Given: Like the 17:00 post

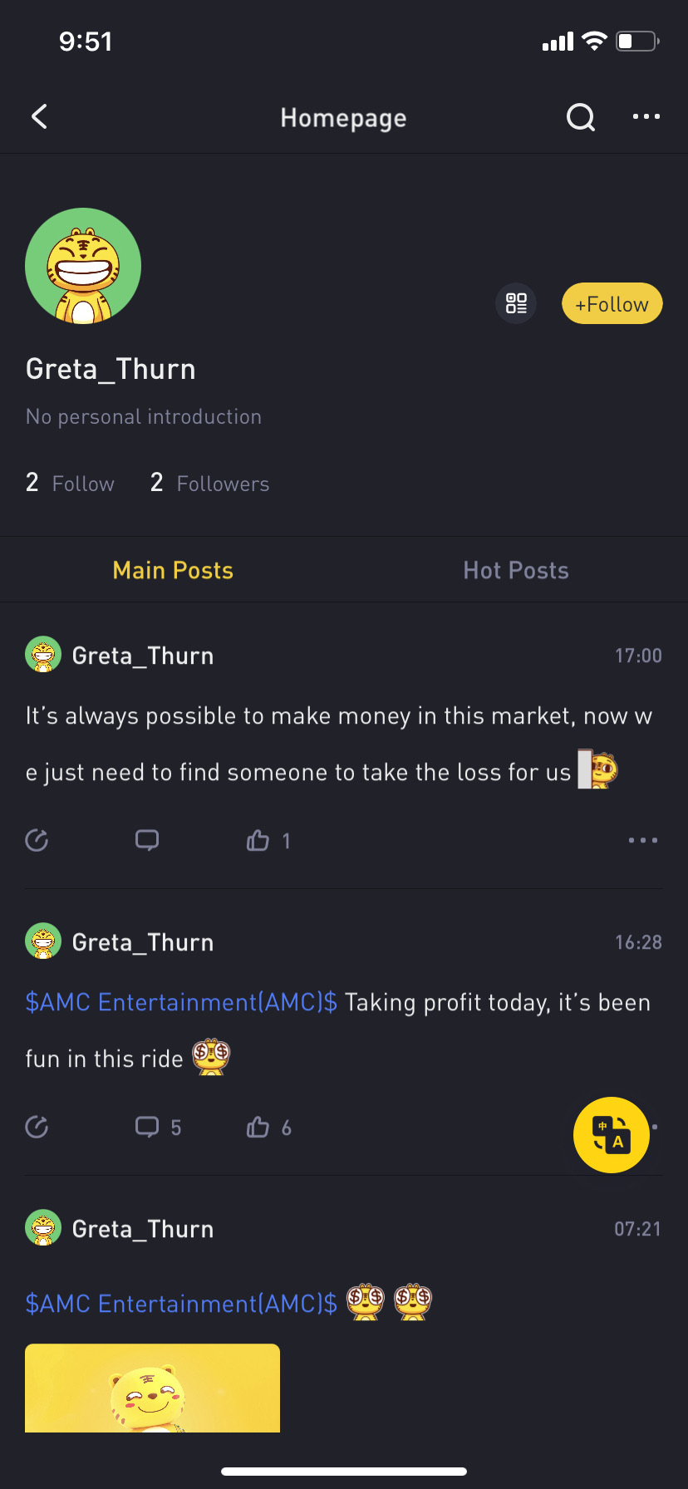Looking at the screenshot, I should pyautogui.click(x=258, y=841).
